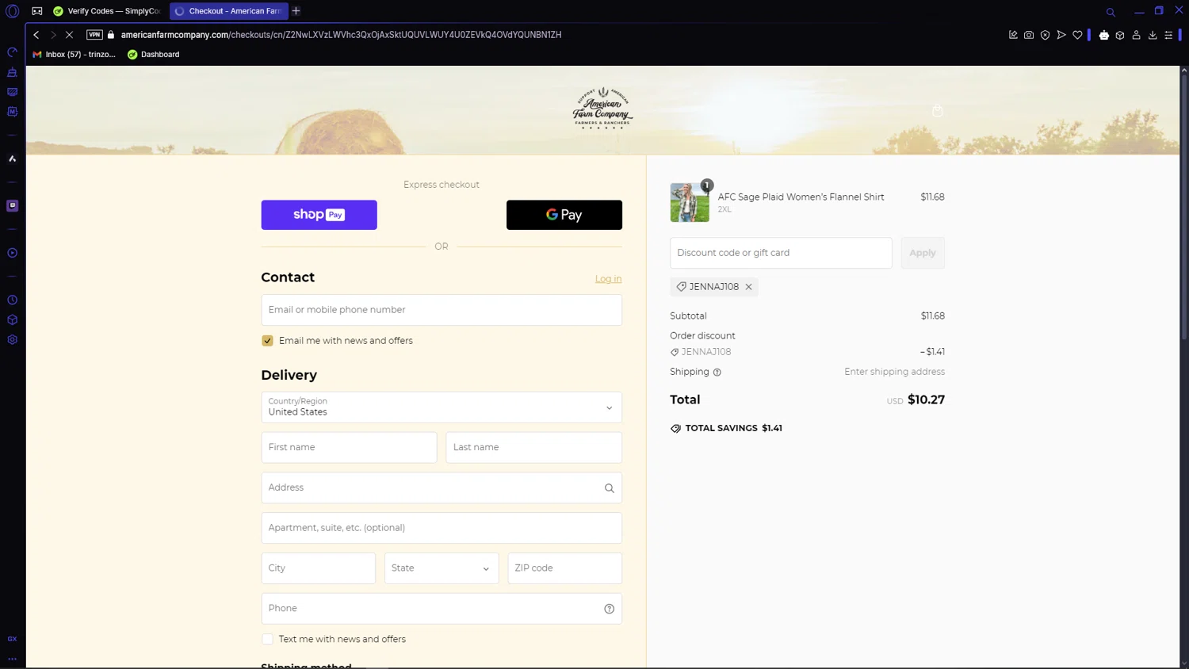The height and width of the screenshot is (669, 1189).
Task: Check Text me with news and offers
Action: click(x=267, y=639)
